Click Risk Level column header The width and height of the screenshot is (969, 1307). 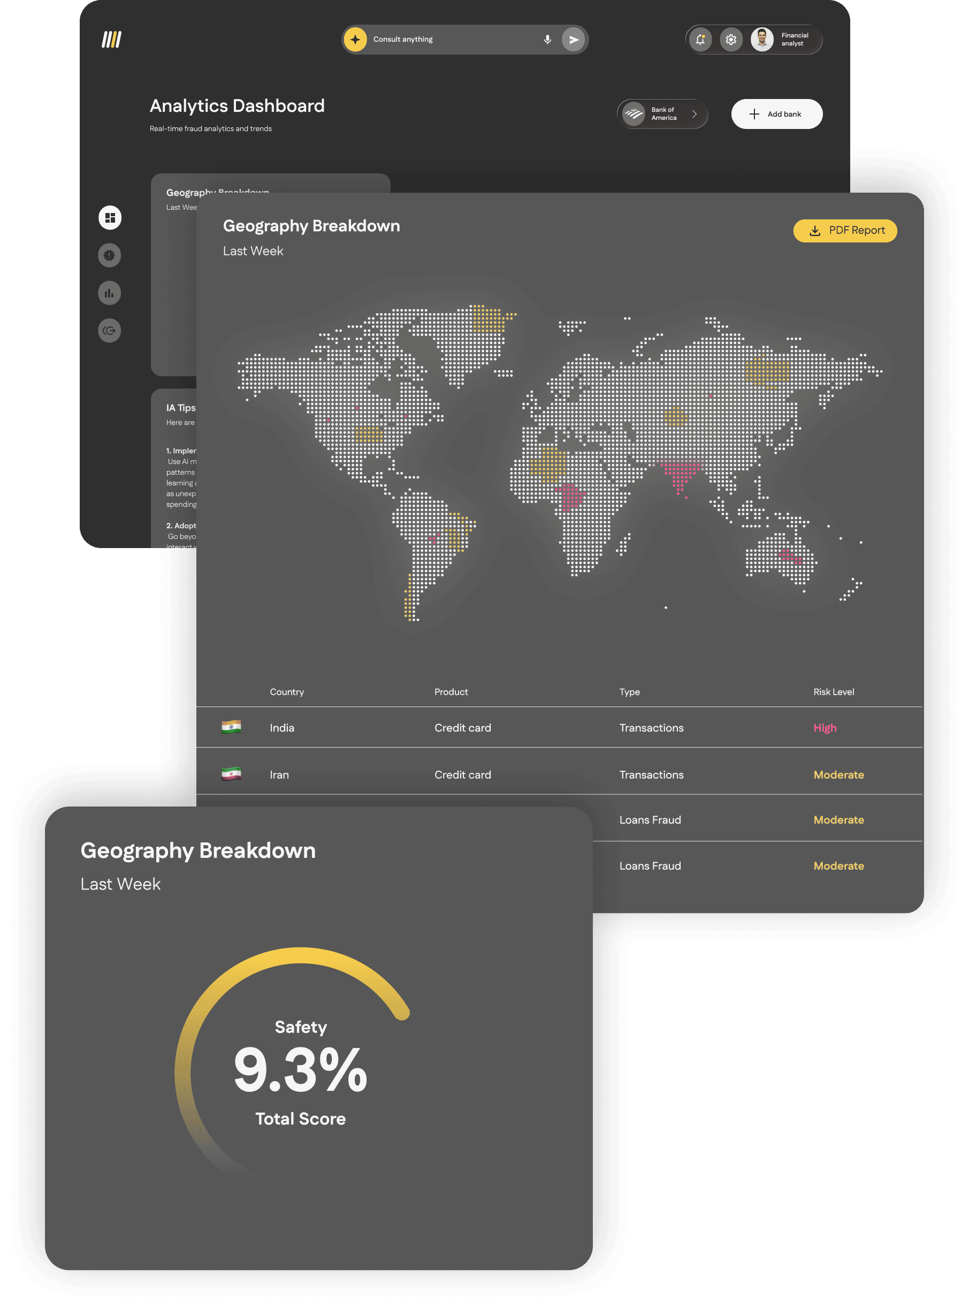(834, 692)
